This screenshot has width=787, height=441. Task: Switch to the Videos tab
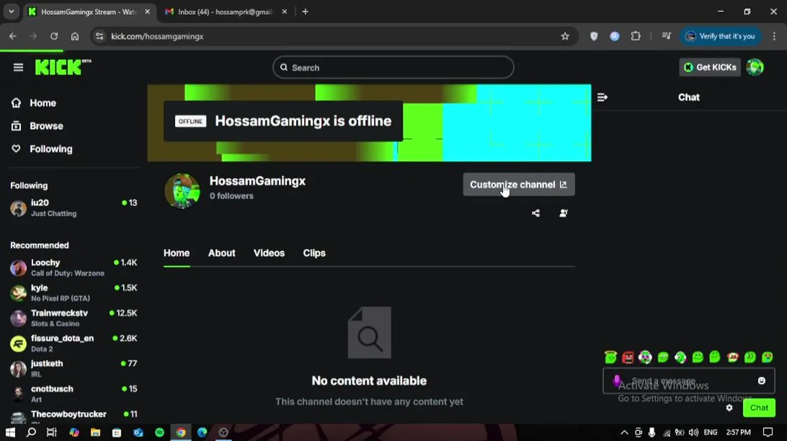click(269, 253)
